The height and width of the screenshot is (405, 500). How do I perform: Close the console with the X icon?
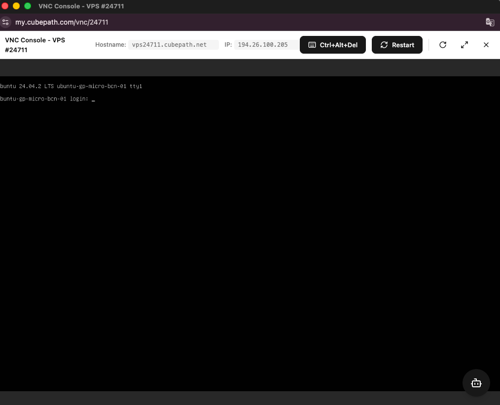click(486, 45)
